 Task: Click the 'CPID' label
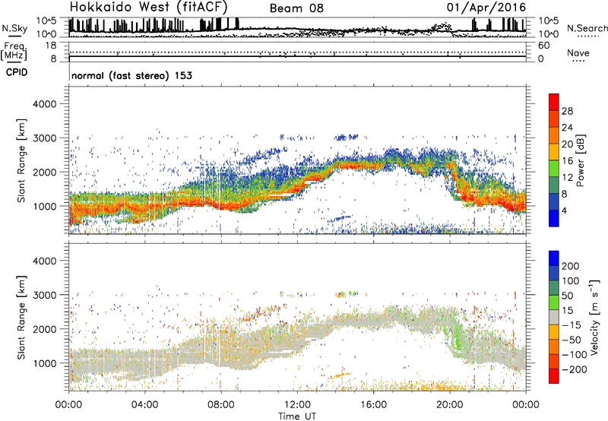[x=17, y=72]
